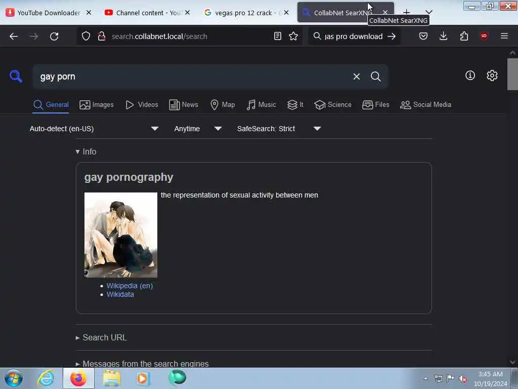Image resolution: width=518 pixels, height=389 pixels.
Task: Toggle reader view icon in address bar
Action: pos(278,36)
